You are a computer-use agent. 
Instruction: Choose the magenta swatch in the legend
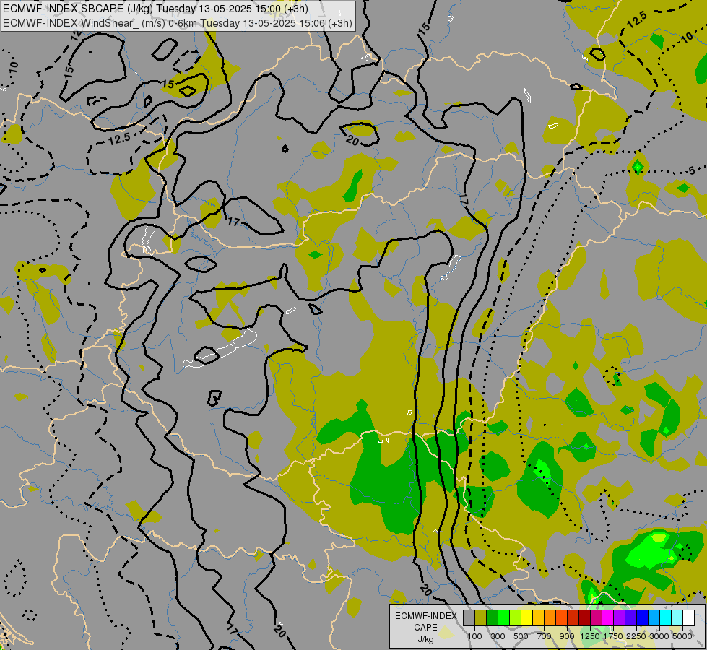(x=608, y=617)
